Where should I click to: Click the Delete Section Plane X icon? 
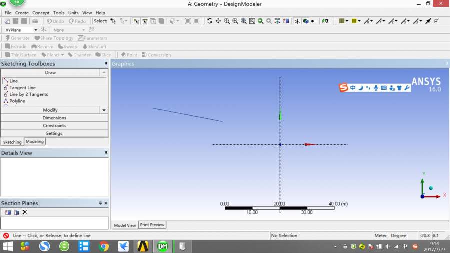25,212
